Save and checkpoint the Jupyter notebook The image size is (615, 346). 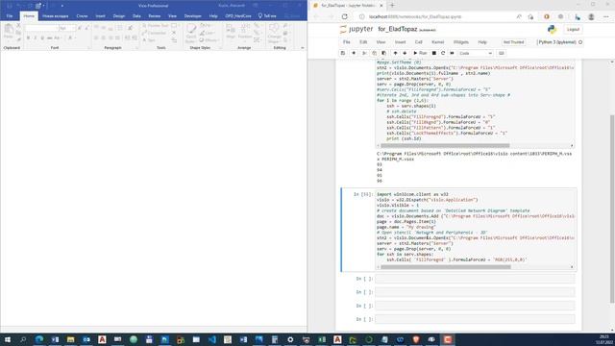[x=343, y=53]
